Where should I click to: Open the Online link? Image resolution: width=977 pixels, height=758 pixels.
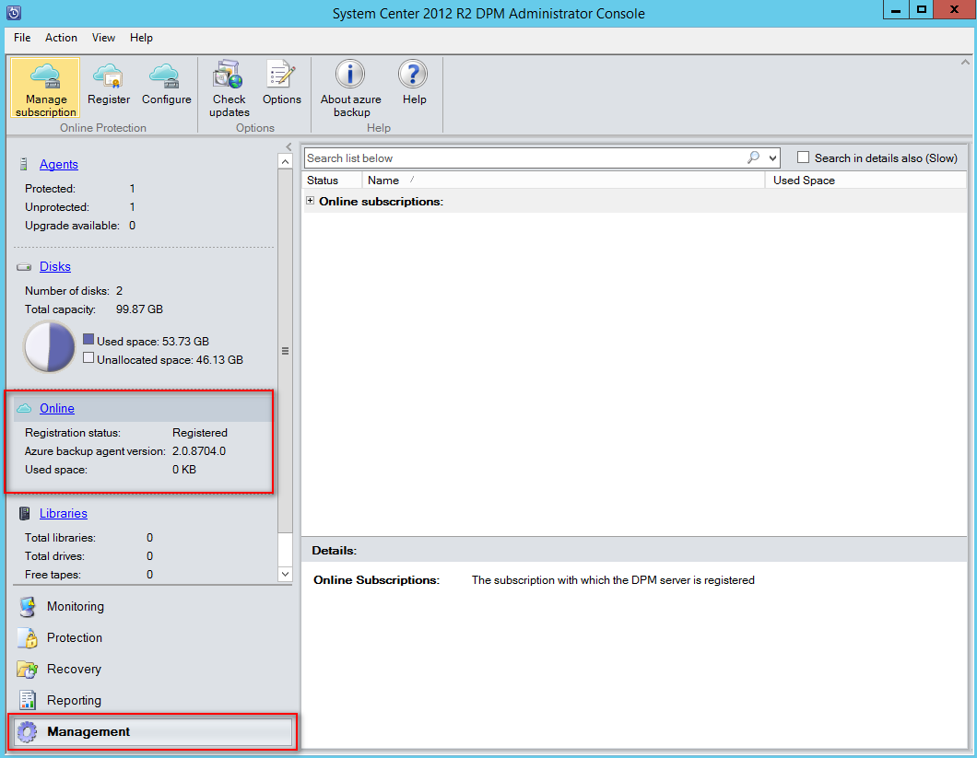point(57,409)
